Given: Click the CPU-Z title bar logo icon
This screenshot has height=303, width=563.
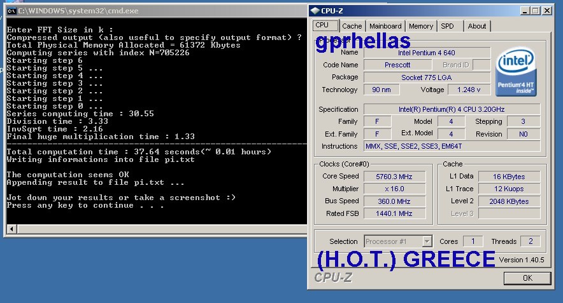Looking at the screenshot, I should (315, 11).
